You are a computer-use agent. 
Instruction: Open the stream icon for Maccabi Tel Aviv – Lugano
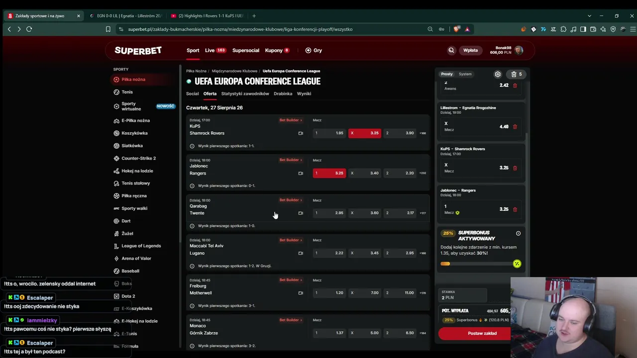click(x=301, y=253)
